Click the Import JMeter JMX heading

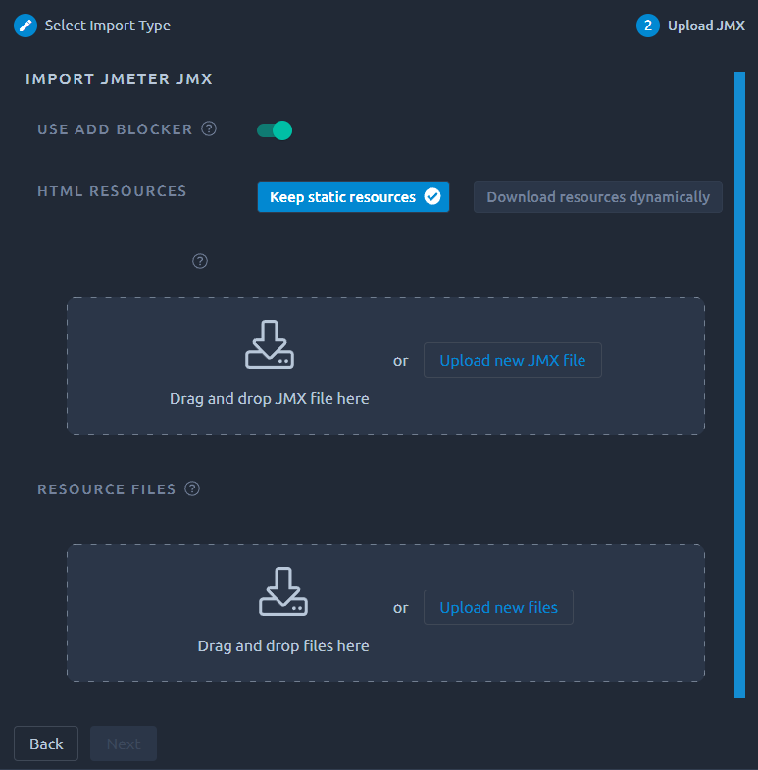click(x=119, y=79)
